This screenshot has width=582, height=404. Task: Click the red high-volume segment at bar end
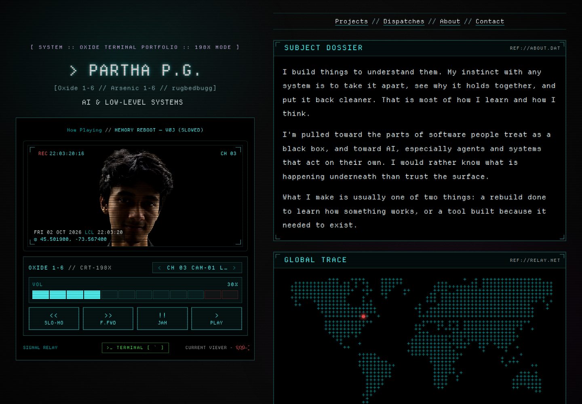[x=230, y=295]
